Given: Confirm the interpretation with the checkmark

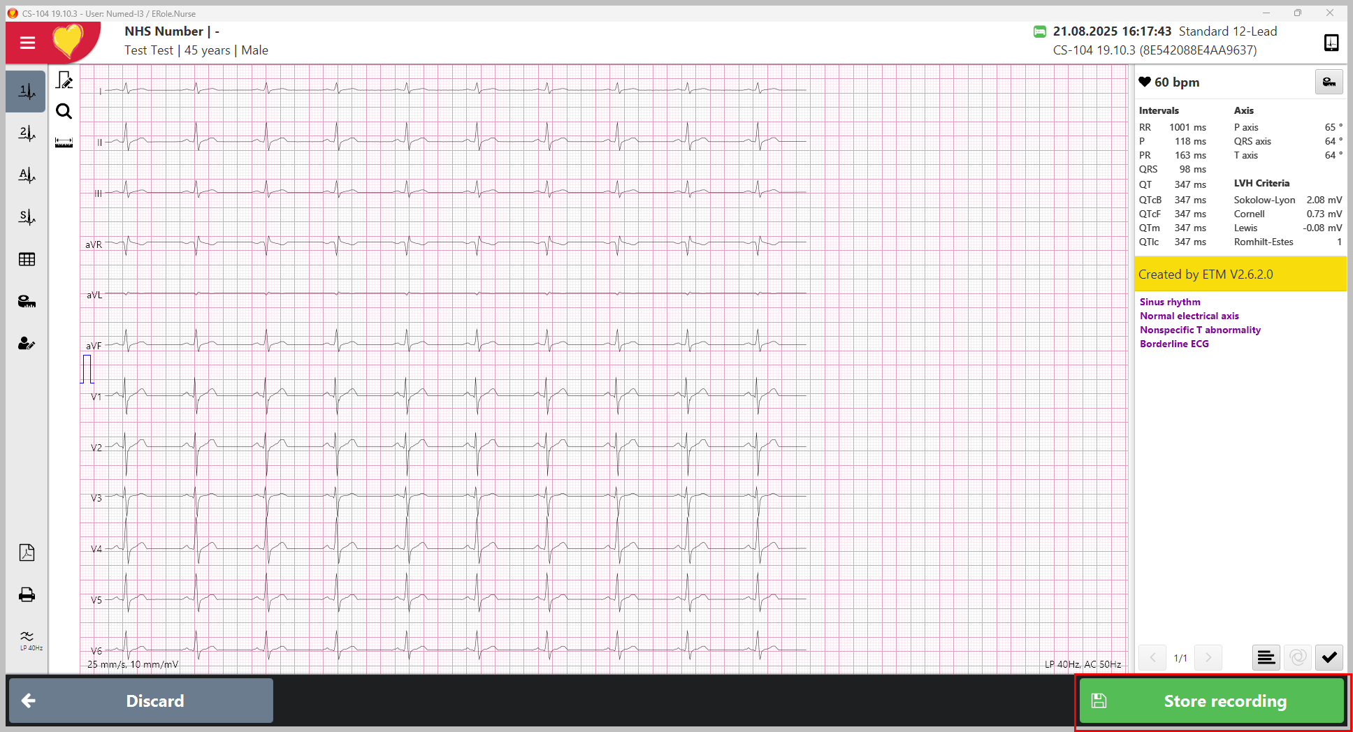Looking at the screenshot, I should click(1329, 657).
